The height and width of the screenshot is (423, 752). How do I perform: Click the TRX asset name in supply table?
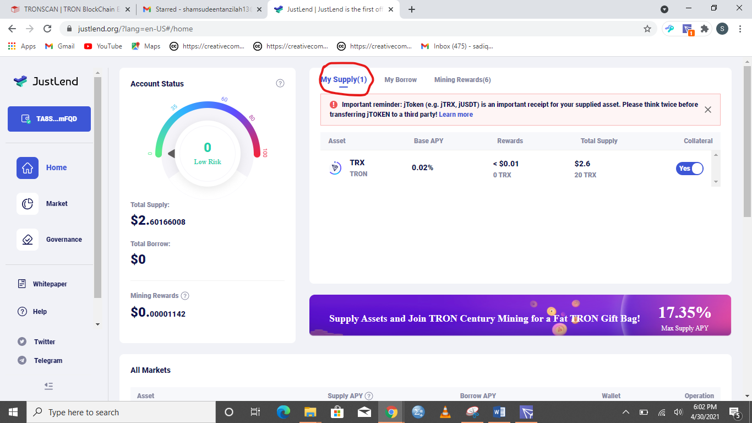point(357,162)
